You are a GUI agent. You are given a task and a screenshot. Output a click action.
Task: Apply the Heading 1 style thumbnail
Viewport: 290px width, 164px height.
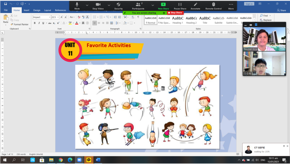178,20
